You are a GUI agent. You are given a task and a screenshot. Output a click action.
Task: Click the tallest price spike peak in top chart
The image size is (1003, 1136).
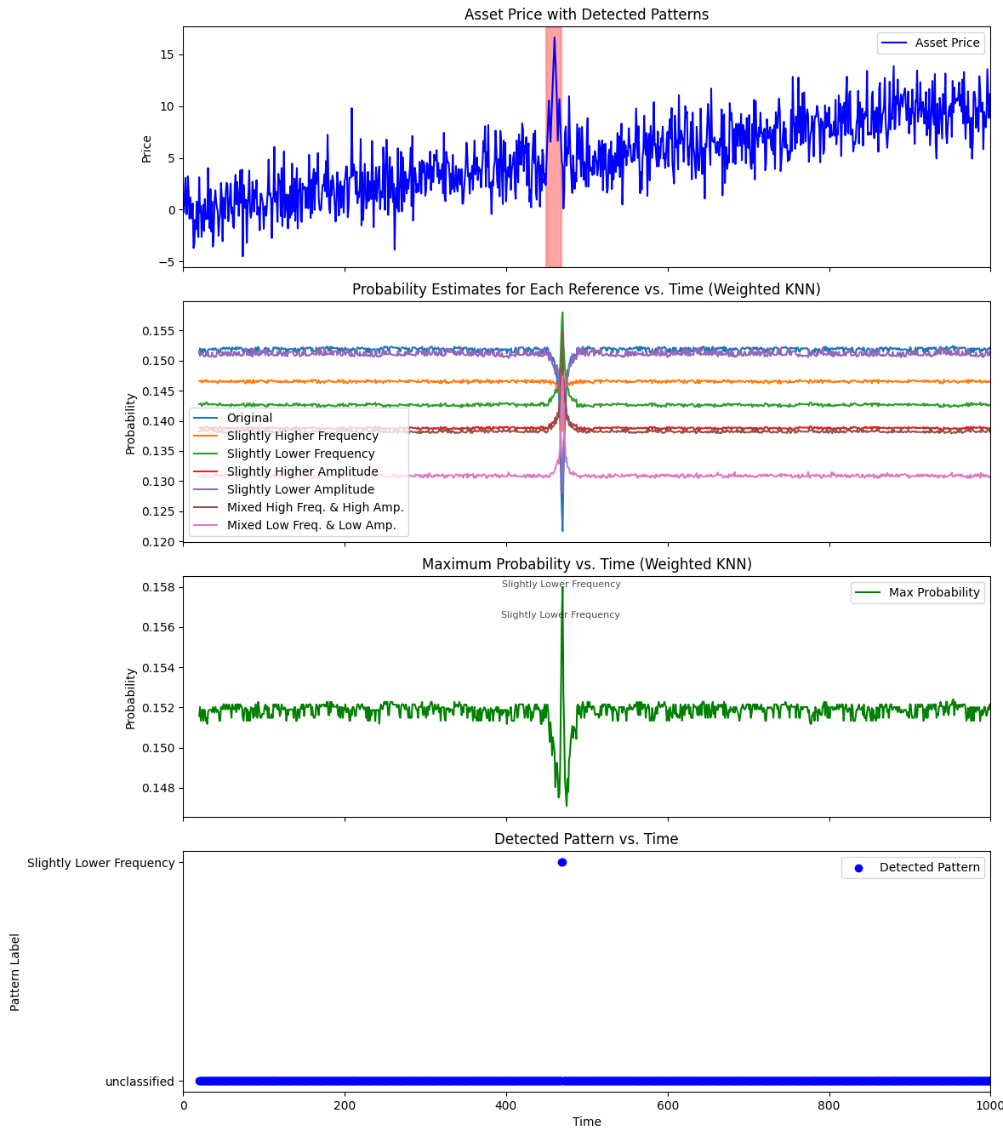(555, 38)
